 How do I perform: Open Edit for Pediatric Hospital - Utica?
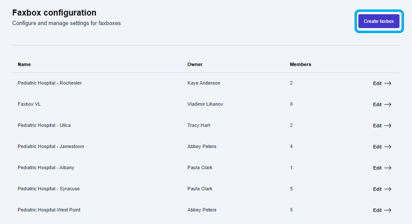(377, 126)
